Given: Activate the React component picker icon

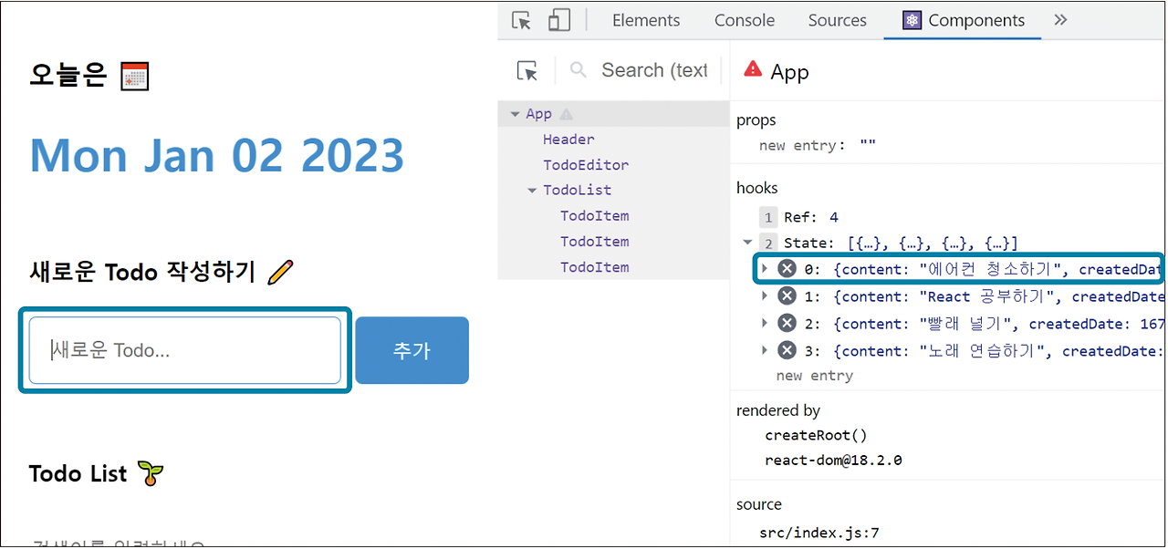Looking at the screenshot, I should pos(527,70).
